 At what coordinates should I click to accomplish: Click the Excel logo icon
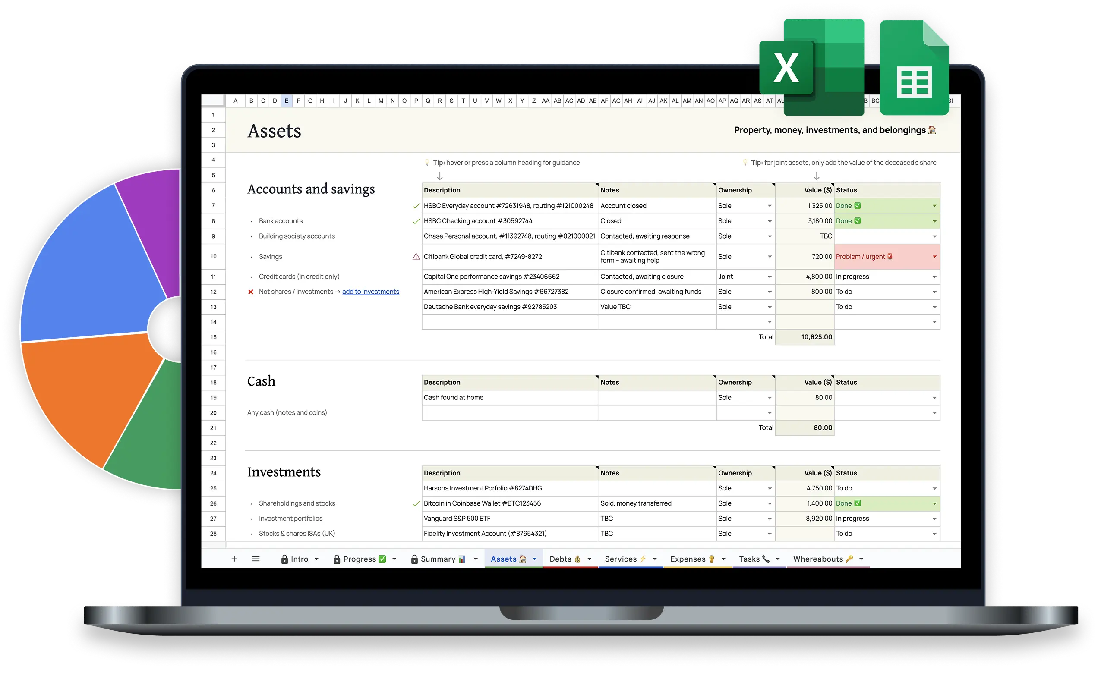tap(811, 68)
